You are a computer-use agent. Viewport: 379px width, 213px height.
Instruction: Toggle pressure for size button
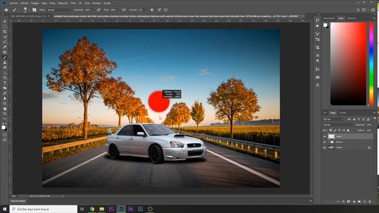[x=159, y=10]
